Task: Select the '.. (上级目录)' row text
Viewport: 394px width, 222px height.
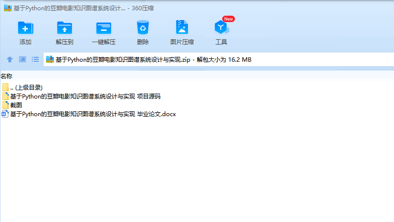Action: point(26,87)
